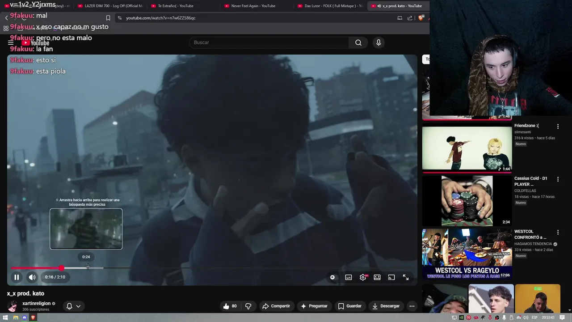Open Friendzone :( recommended video thumbnail
Viewport: 572px width, 322px height.
coord(467,148)
